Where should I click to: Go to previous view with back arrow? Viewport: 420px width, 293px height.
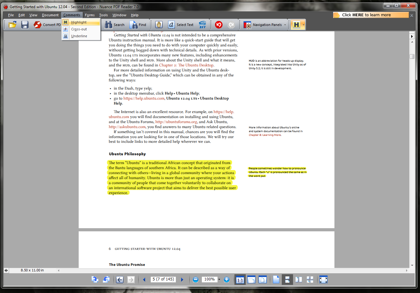coord(120,280)
